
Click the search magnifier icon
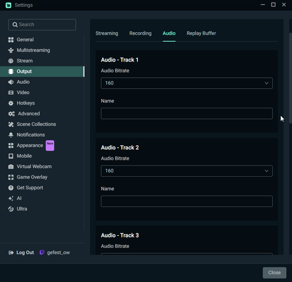(15, 25)
